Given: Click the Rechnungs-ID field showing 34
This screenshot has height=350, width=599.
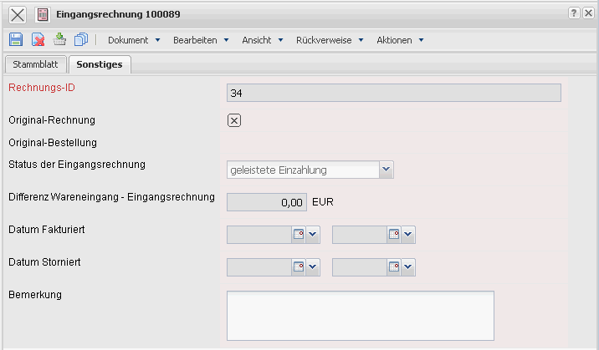Looking at the screenshot, I should tap(393, 93).
